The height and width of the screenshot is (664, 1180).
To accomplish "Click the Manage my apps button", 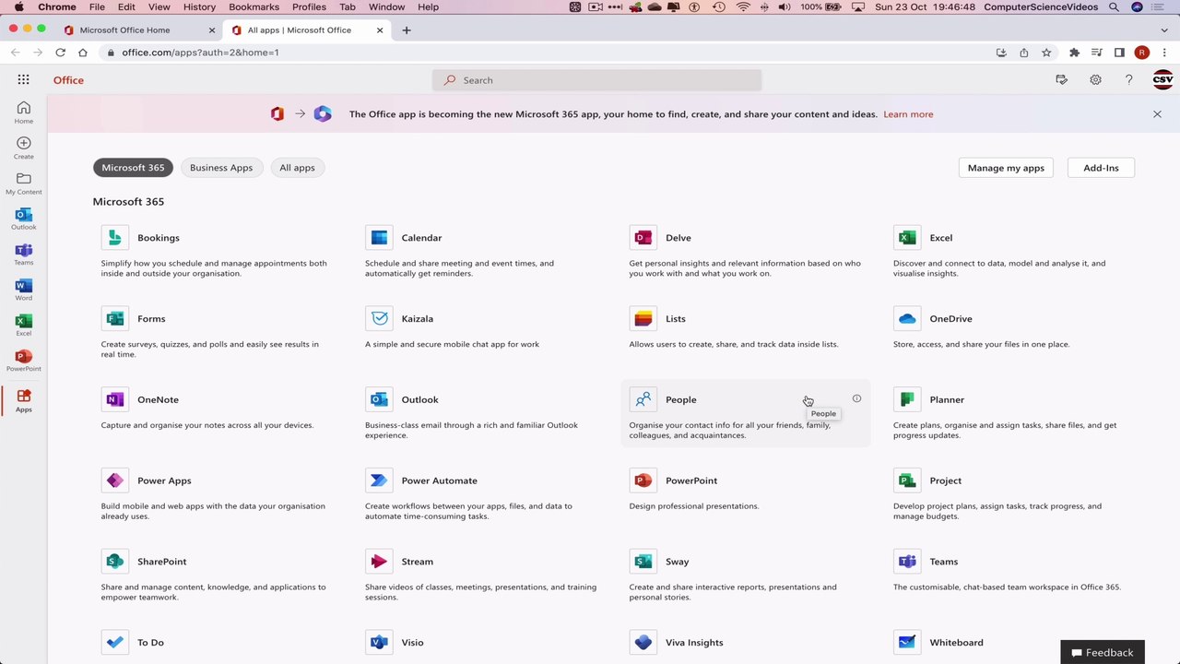I will (x=1006, y=168).
